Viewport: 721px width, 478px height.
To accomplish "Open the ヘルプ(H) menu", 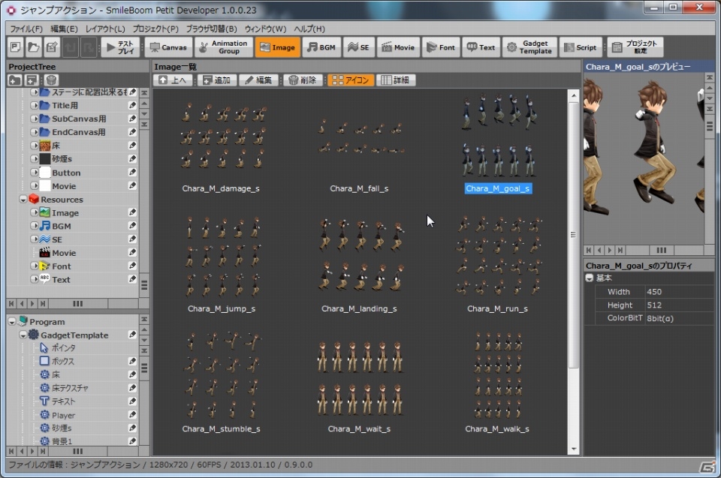I will point(309,29).
